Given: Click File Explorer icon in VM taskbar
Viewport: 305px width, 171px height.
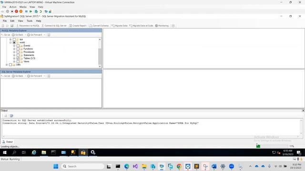Looking at the screenshot, I should click(44, 152).
